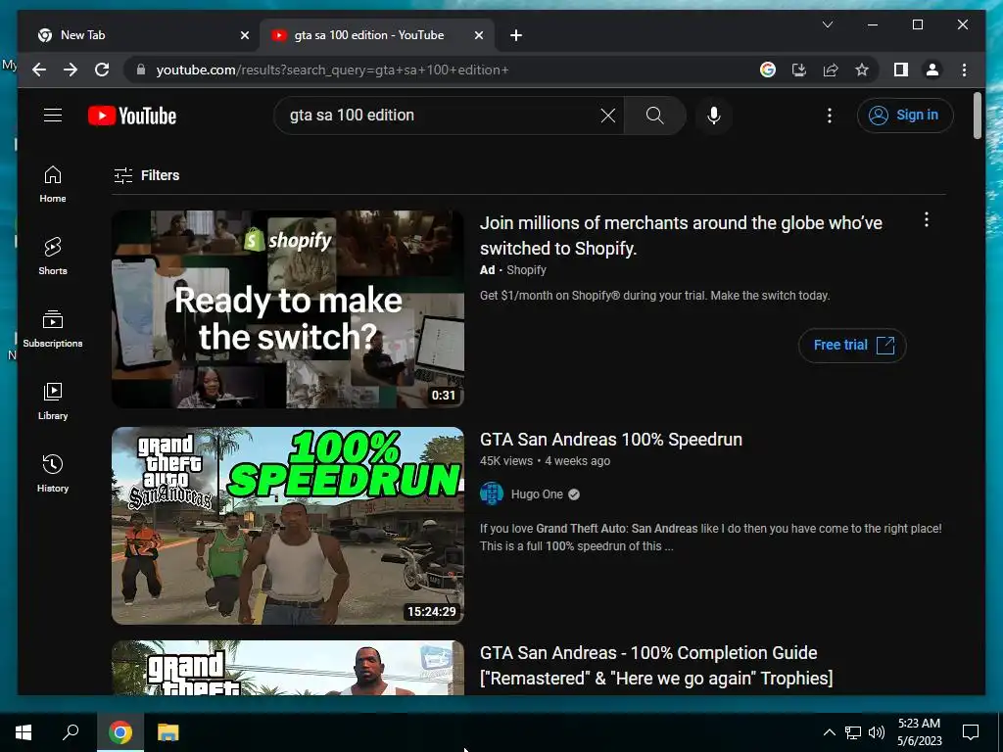Open the Chrome three-dot menu
The width and height of the screenshot is (1003, 752).
(964, 70)
